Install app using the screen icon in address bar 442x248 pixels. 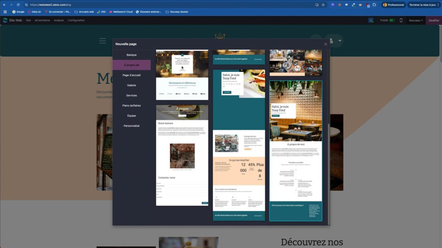317,5
